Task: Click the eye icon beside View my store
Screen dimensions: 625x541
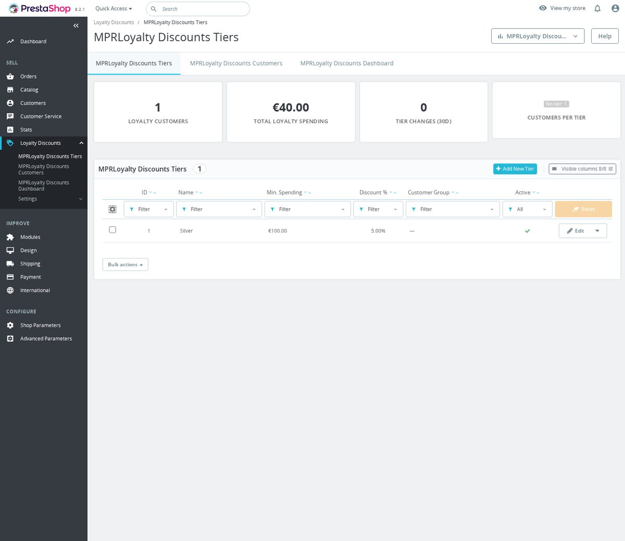Action: coord(543,8)
